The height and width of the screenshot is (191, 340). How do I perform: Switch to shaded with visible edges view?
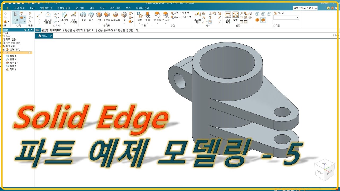263,20
